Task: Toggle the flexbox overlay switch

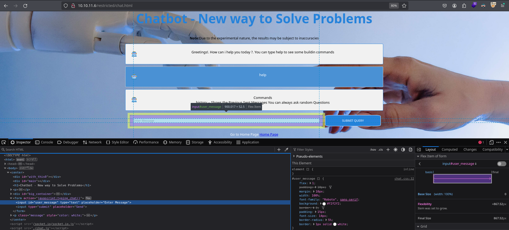Action: point(501,164)
